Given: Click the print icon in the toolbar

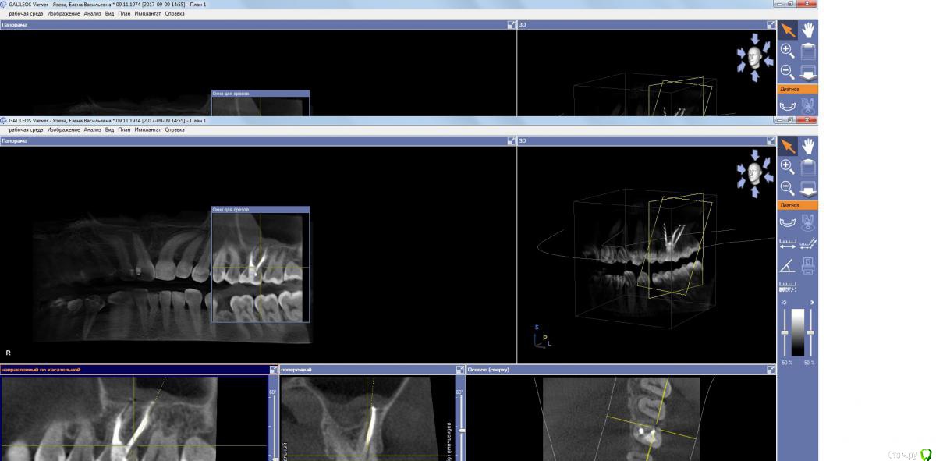Looking at the screenshot, I should tap(808, 265).
